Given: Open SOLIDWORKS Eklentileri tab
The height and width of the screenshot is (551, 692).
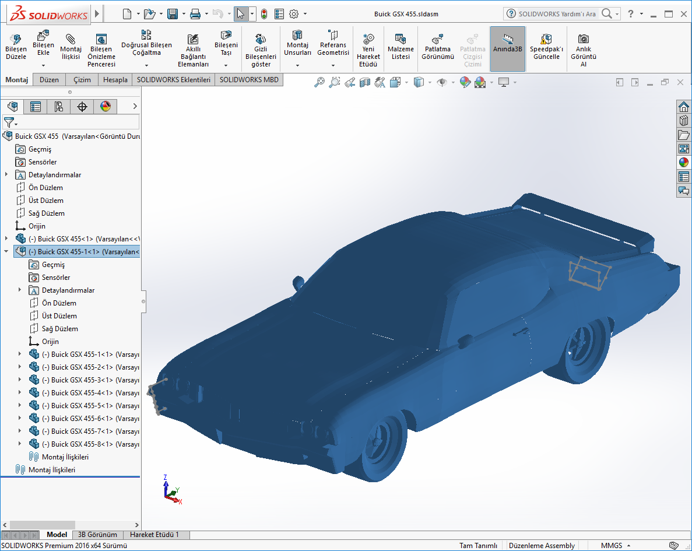Looking at the screenshot, I should point(174,80).
